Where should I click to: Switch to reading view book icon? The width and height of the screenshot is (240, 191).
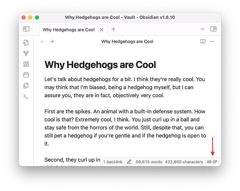coord(203,42)
